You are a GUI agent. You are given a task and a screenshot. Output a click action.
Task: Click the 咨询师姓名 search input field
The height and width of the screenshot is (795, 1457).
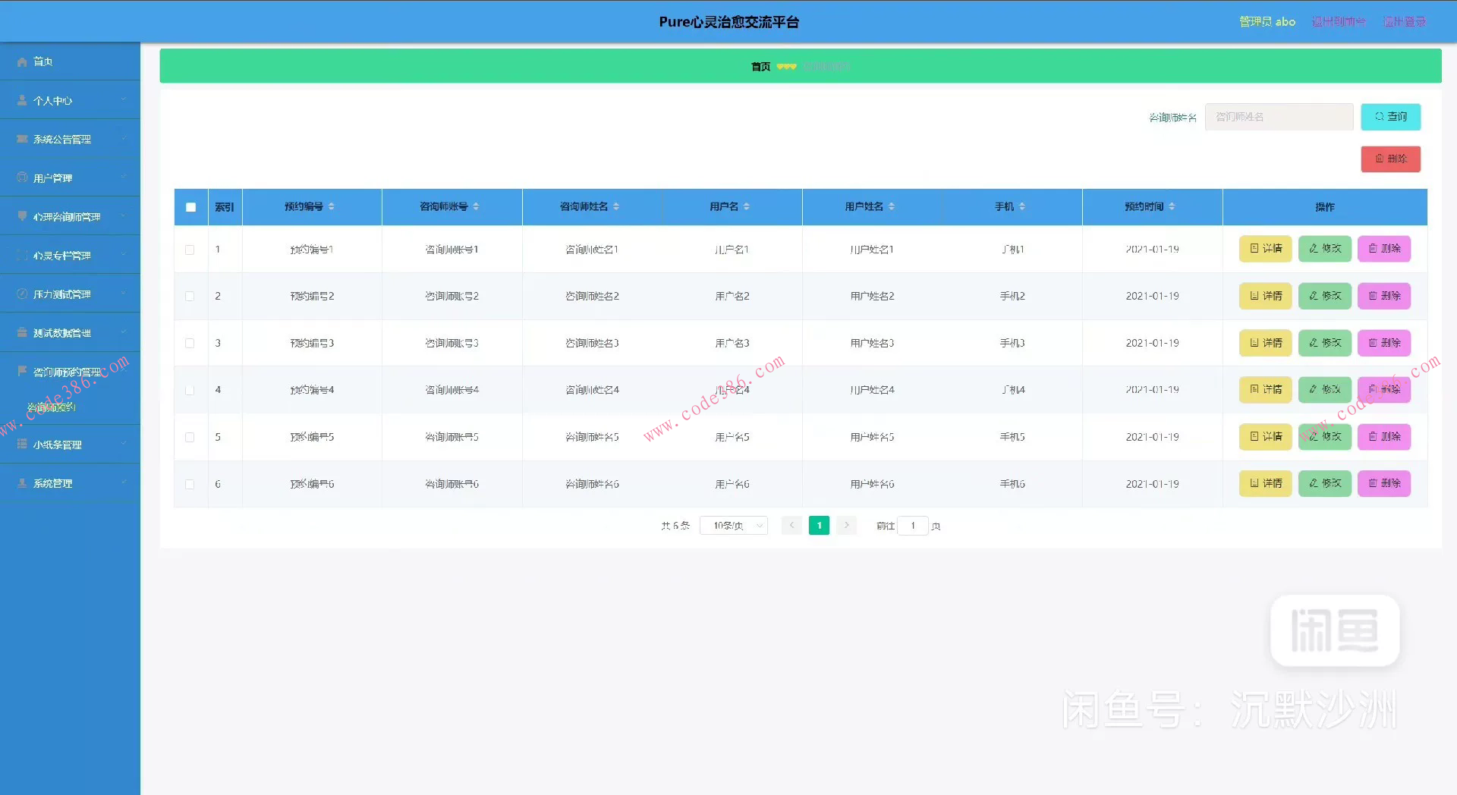1279,117
